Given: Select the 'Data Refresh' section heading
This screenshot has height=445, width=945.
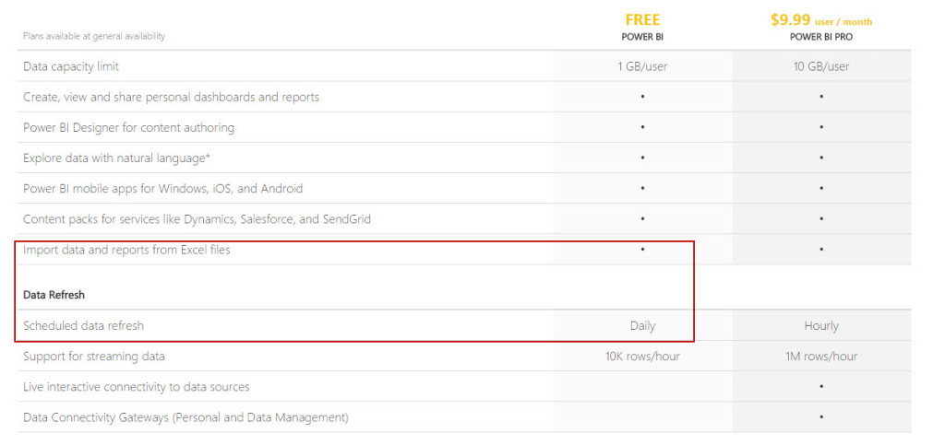Looking at the screenshot, I should [x=54, y=295].
